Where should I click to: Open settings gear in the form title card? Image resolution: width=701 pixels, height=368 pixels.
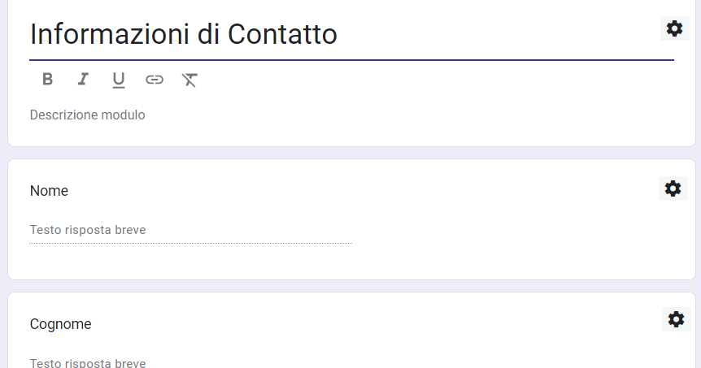(x=674, y=28)
